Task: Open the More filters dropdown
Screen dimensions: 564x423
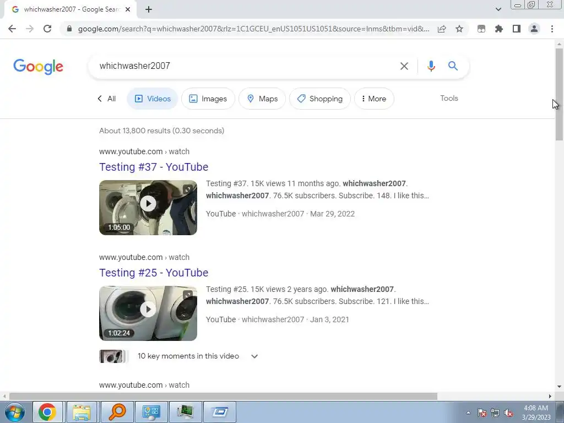Action: click(374, 99)
